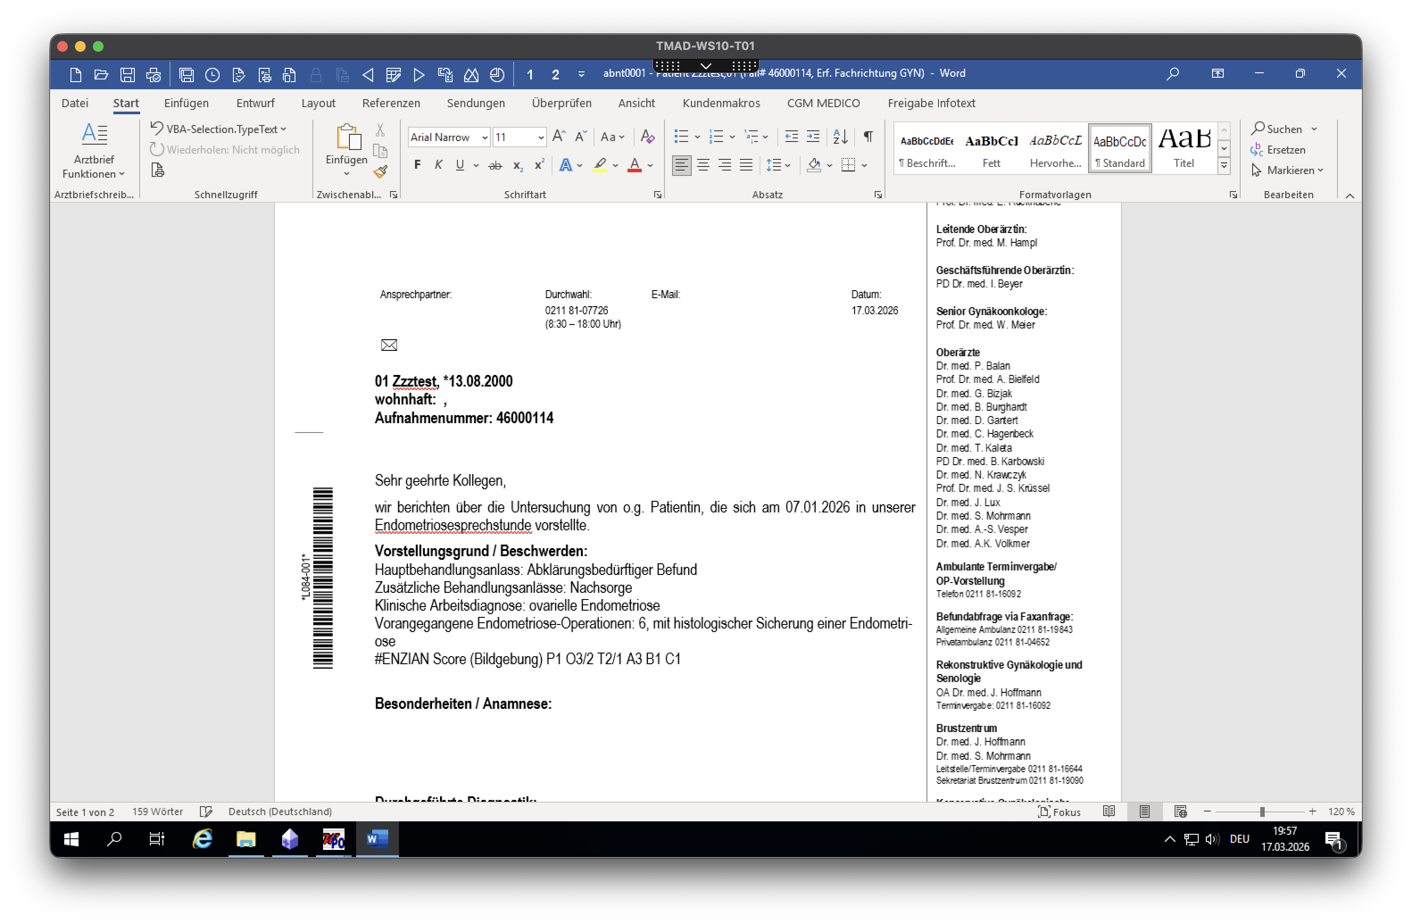Click the strikethrough text icon
The image size is (1412, 924).
pos(495,166)
